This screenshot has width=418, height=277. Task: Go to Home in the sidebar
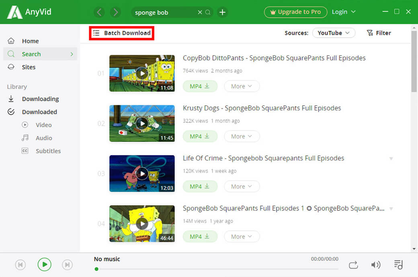[x=40, y=41]
